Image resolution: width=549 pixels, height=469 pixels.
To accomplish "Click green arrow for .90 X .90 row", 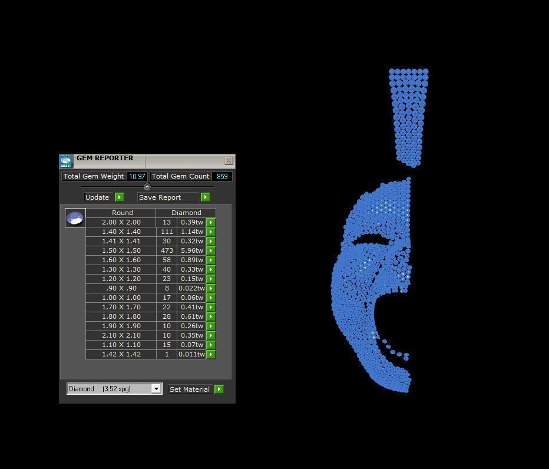I will 210,288.
